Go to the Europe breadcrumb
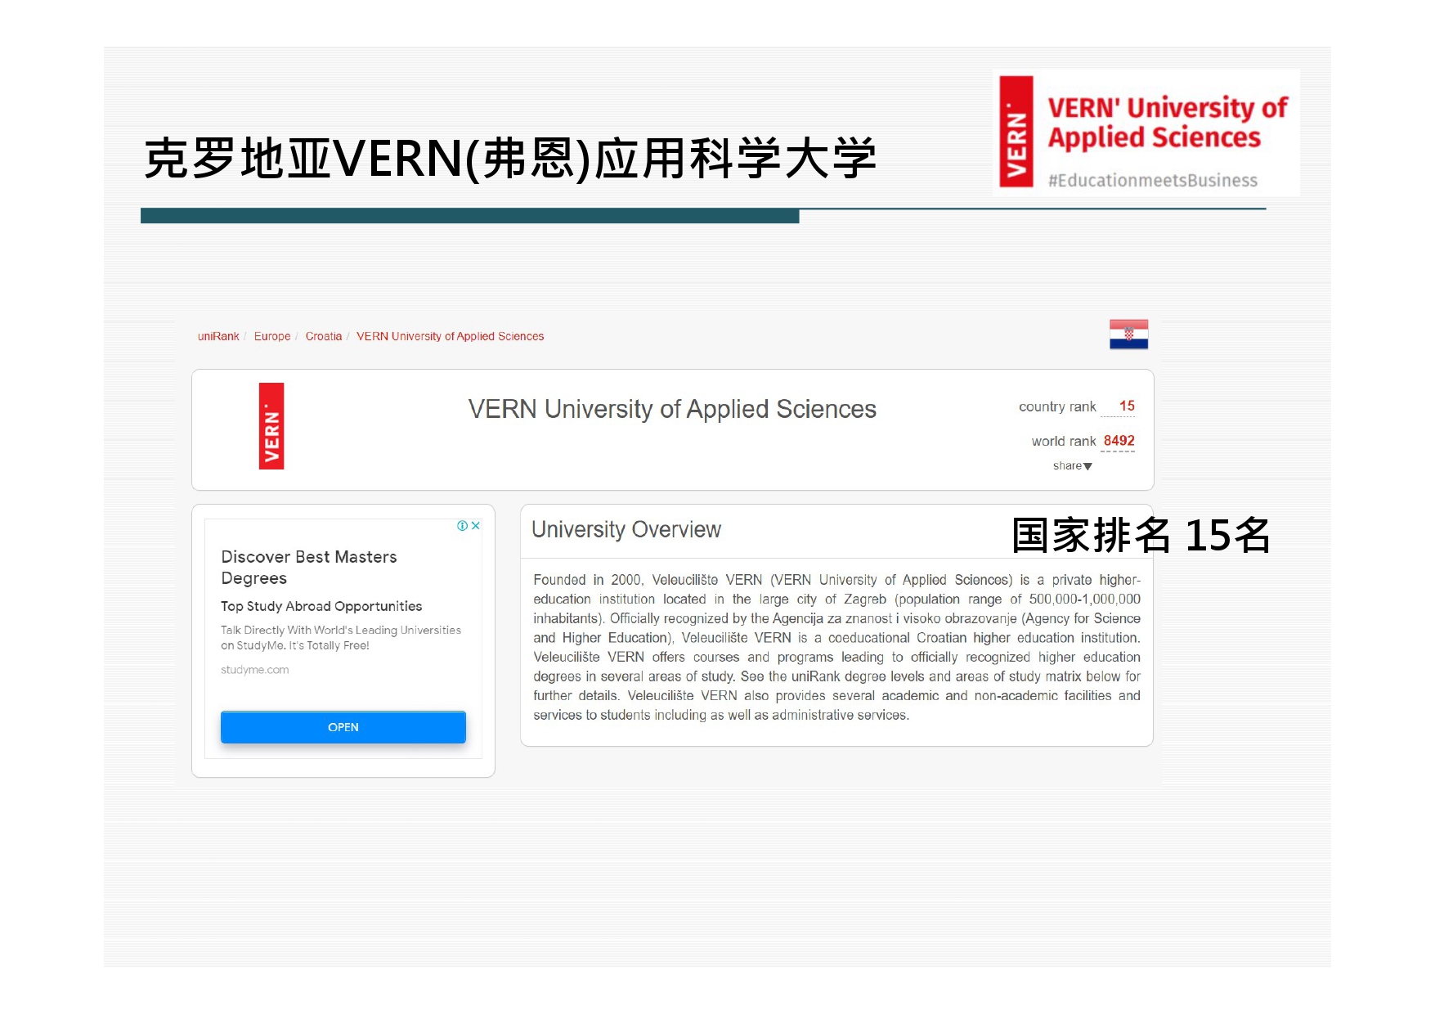This screenshot has width=1435, height=1015. coord(272,336)
